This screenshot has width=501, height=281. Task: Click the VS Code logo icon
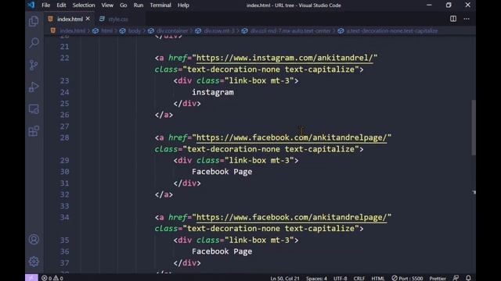tap(31, 5)
